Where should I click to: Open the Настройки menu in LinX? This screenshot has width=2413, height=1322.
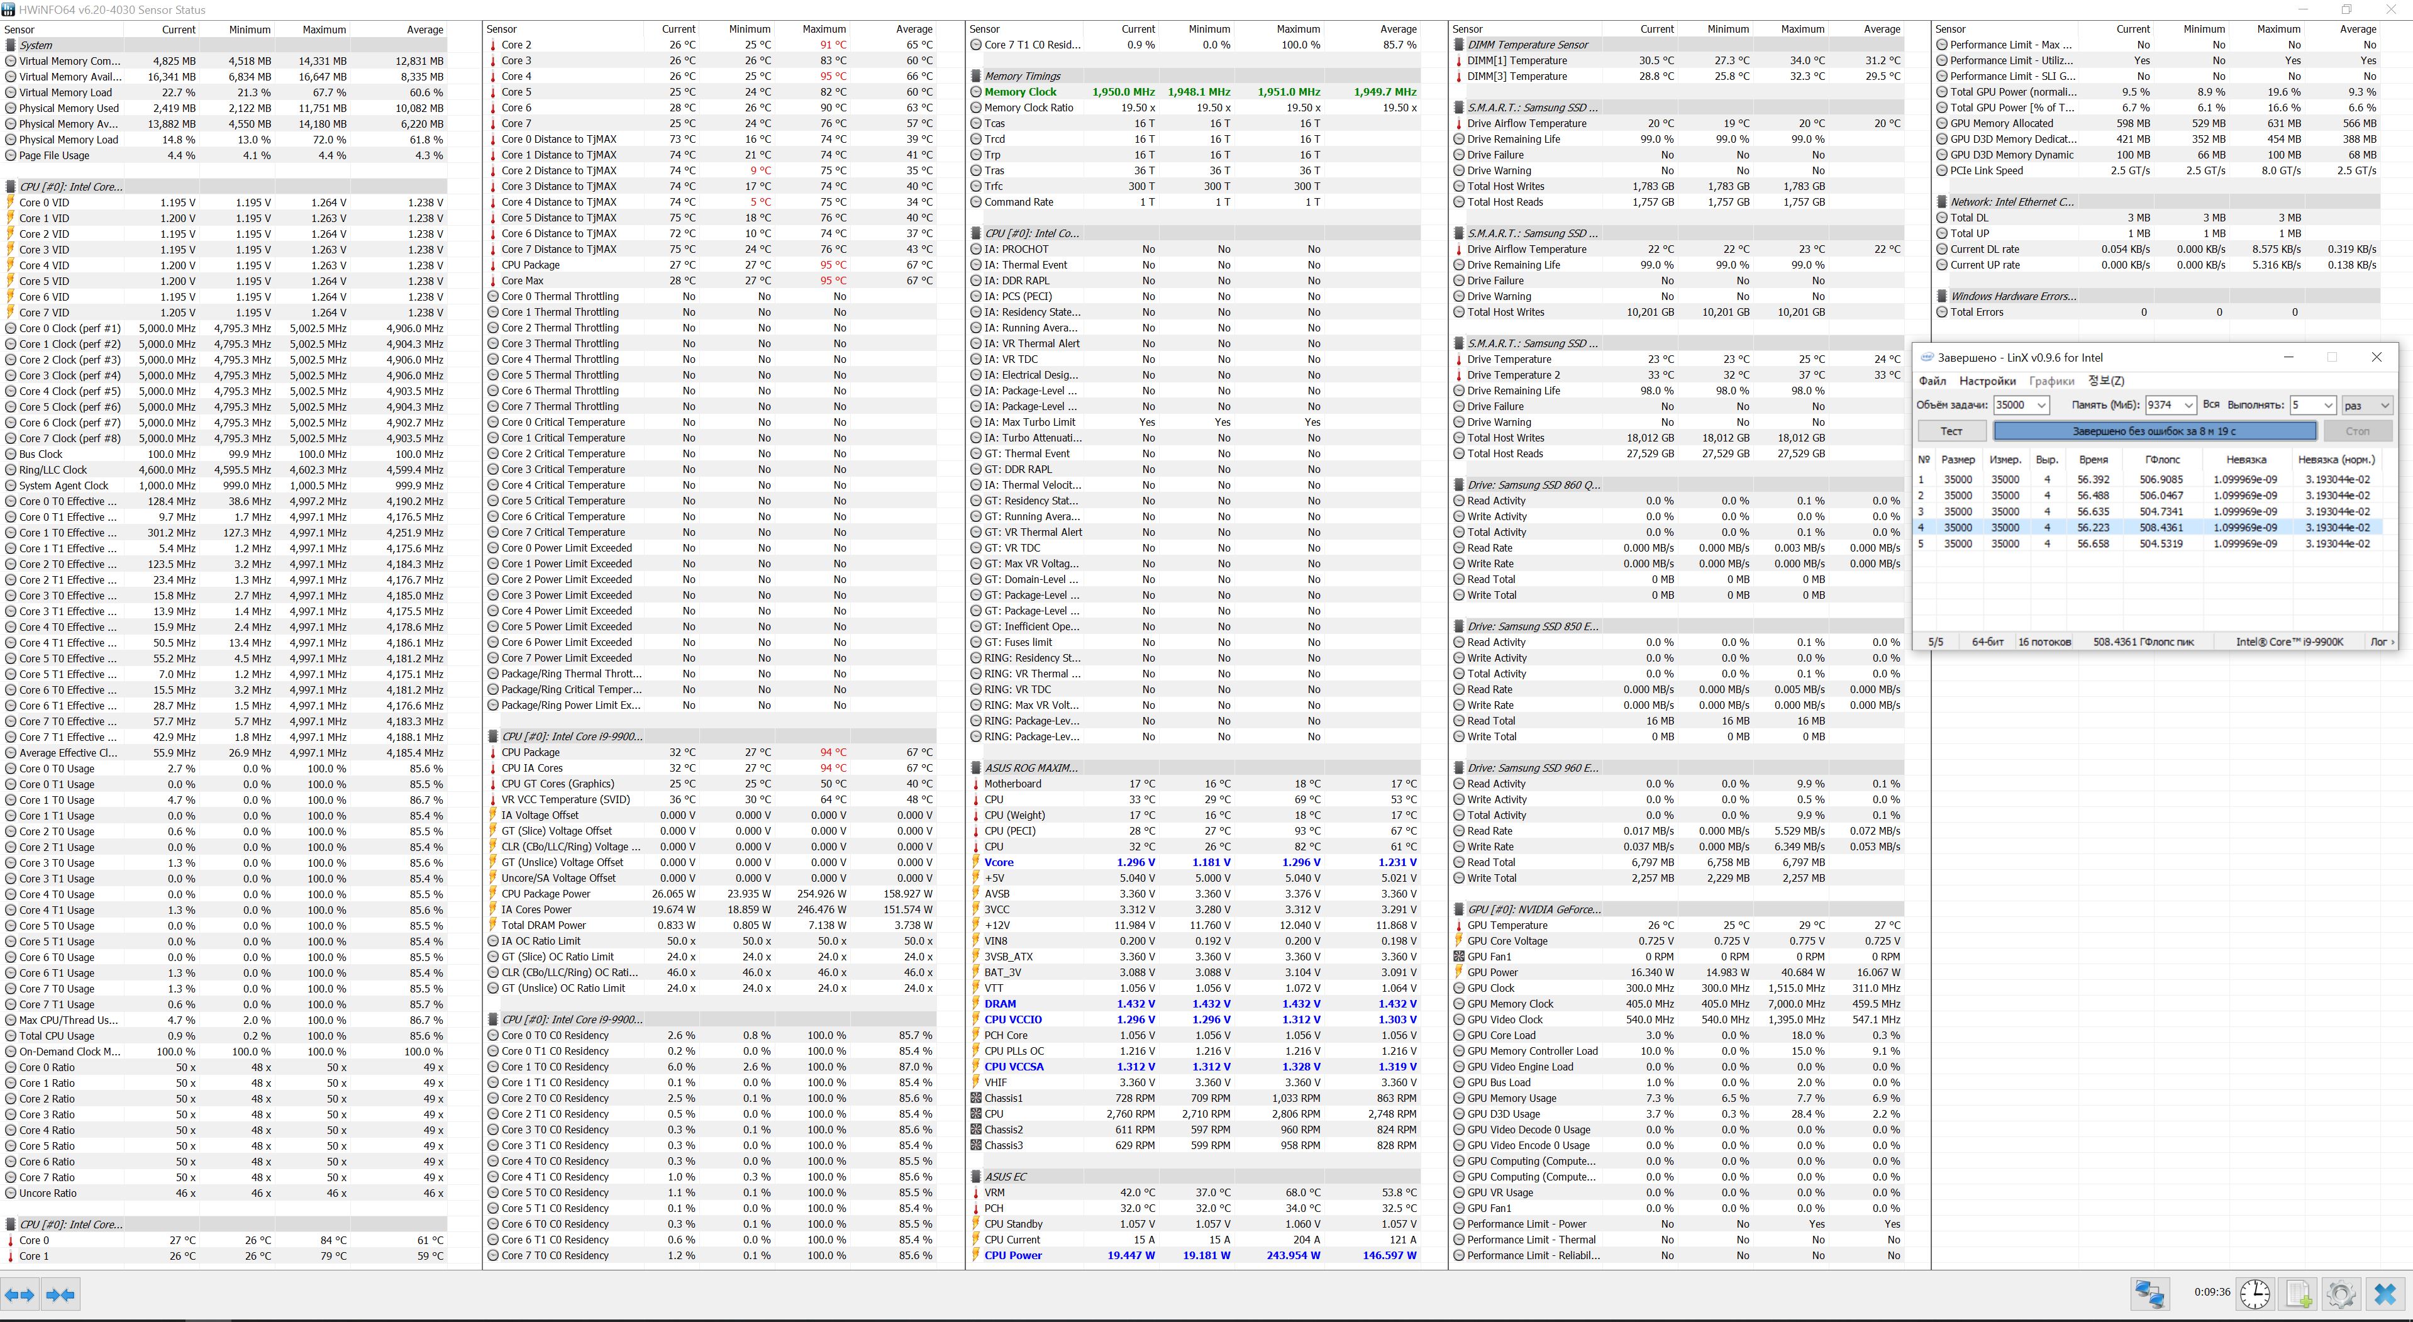(x=1987, y=381)
